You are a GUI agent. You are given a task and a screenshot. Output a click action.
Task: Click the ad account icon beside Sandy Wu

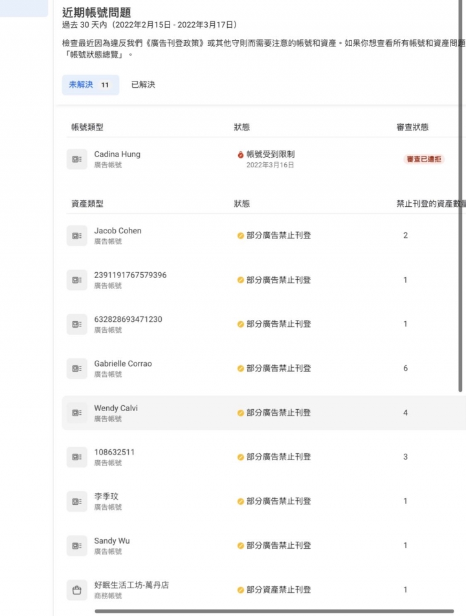pos(76,546)
